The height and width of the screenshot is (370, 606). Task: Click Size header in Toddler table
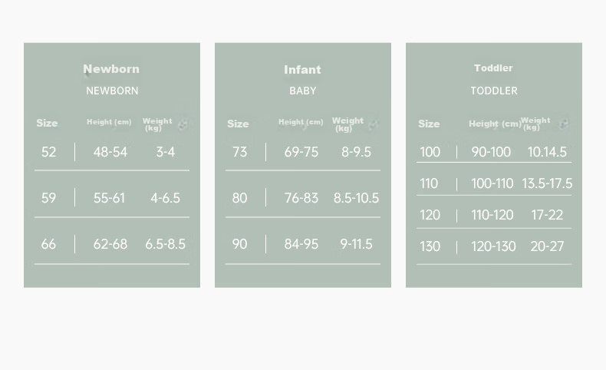(x=429, y=124)
